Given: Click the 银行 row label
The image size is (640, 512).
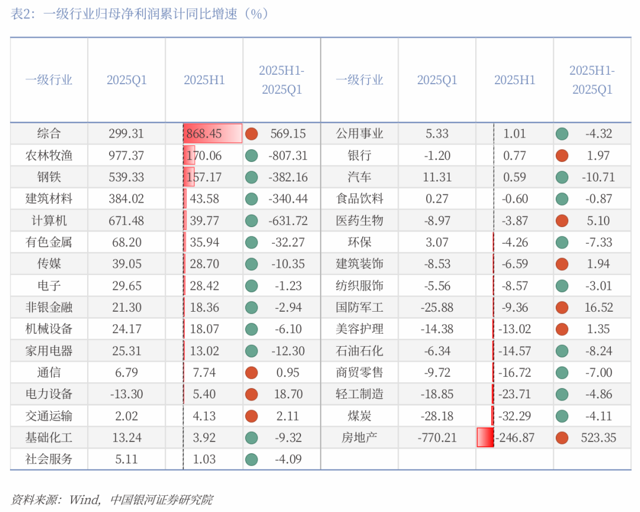Looking at the screenshot, I should (360, 156).
